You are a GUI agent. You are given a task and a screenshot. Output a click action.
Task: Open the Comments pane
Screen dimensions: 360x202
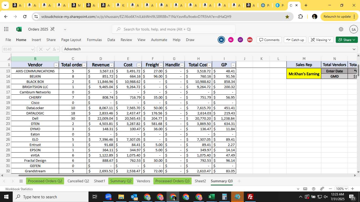(x=269, y=40)
